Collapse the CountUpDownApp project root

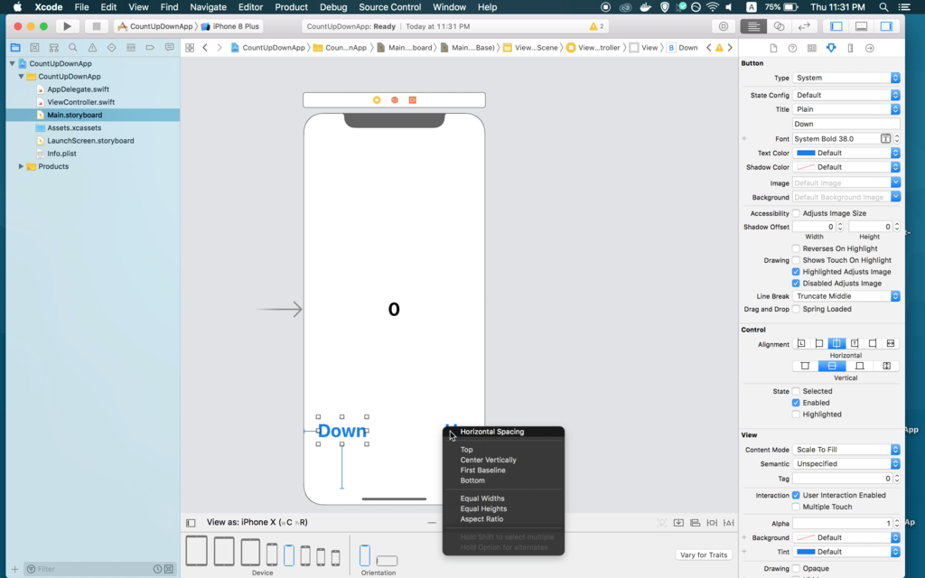pyautogui.click(x=12, y=64)
